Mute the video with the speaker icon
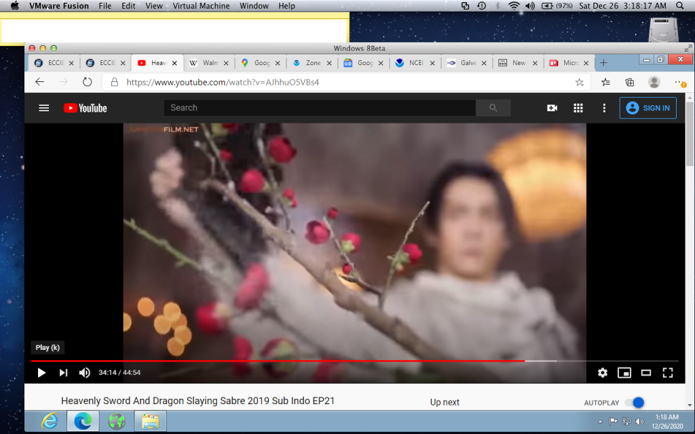The image size is (695, 434). tap(84, 373)
